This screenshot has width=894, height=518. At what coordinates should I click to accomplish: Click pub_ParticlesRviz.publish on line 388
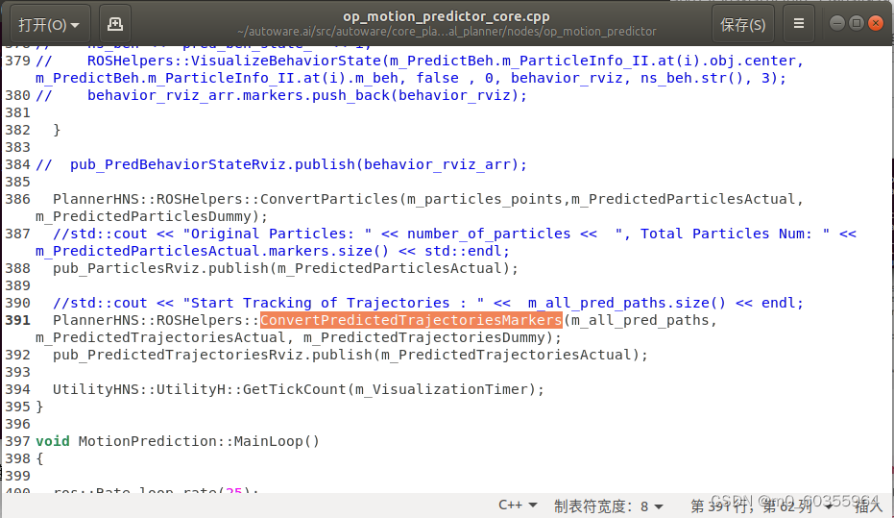(x=160, y=268)
